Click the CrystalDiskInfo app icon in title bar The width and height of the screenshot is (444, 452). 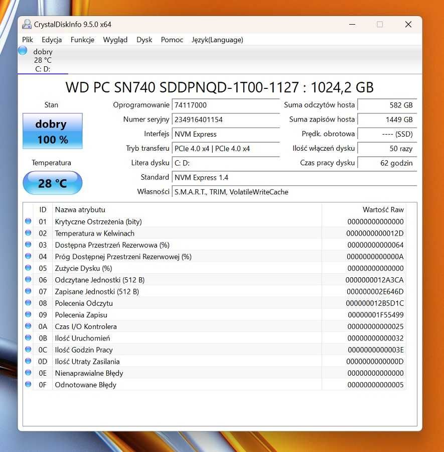pyautogui.click(x=27, y=25)
